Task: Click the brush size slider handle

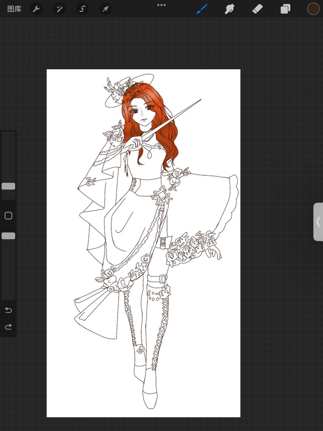Action: [x=9, y=186]
